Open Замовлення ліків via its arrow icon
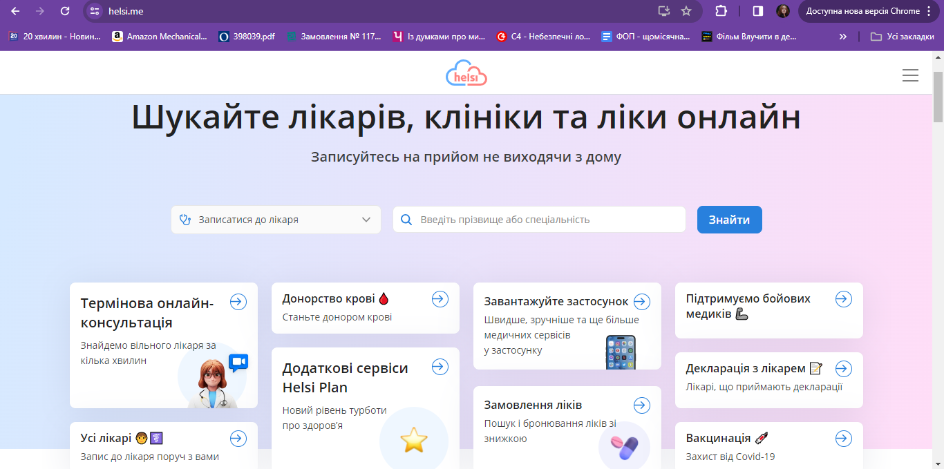944x469 pixels. pos(642,405)
